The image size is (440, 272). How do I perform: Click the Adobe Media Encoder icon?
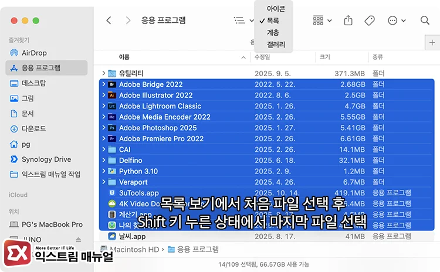coord(112,117)
